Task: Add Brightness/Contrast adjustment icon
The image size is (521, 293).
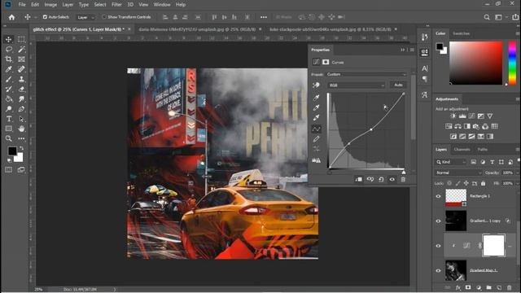Action: (x=453, y=116)
